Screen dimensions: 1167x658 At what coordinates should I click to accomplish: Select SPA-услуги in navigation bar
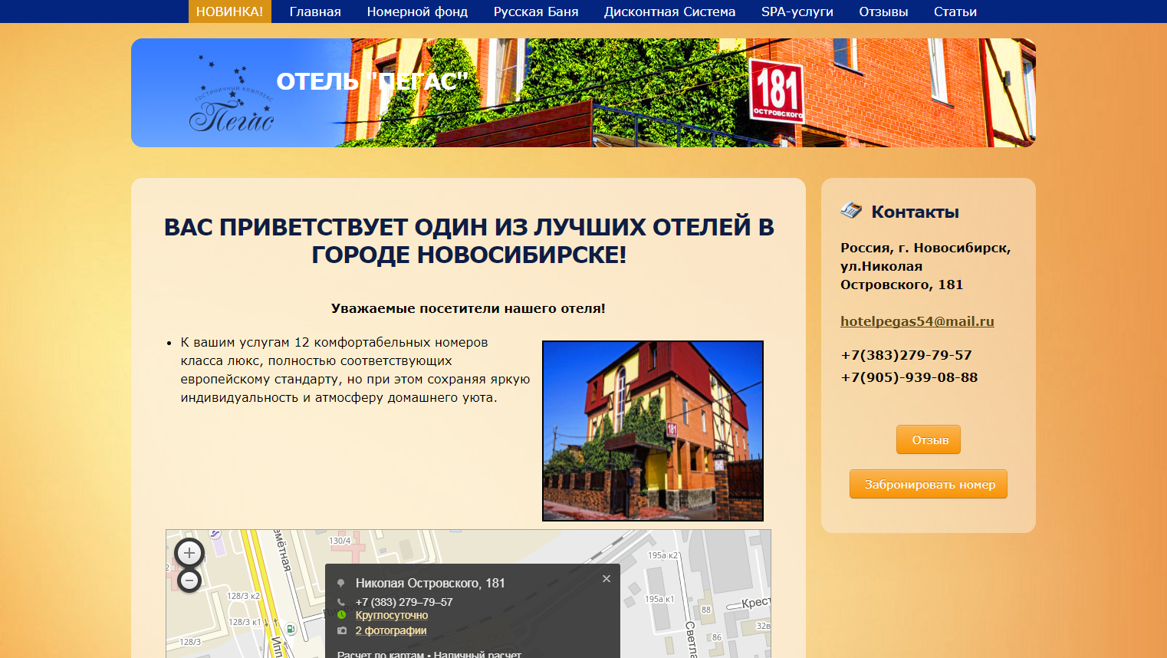pos(797,12)
